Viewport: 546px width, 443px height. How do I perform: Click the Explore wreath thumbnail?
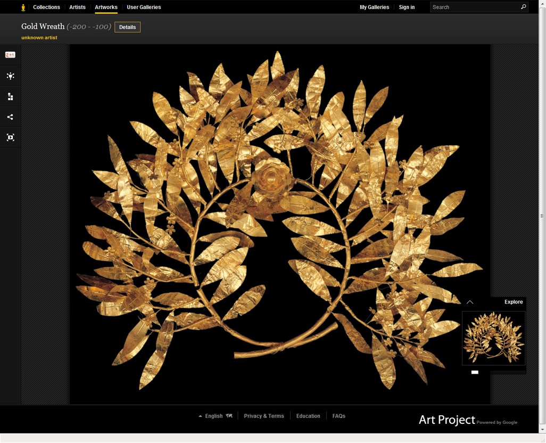pyautogui.click(x=494, y=338)
